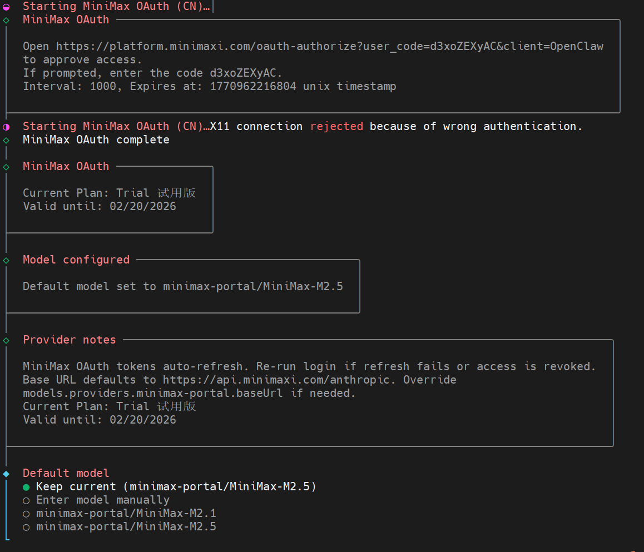Viewport: 644px width, 552px height.
Task: Click the diamond beside the authorize URL box title
Action: (x=6, y=20)
